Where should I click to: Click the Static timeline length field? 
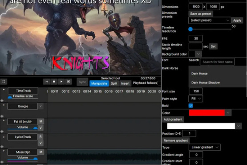pyautogui.click(x=196, y=46)
